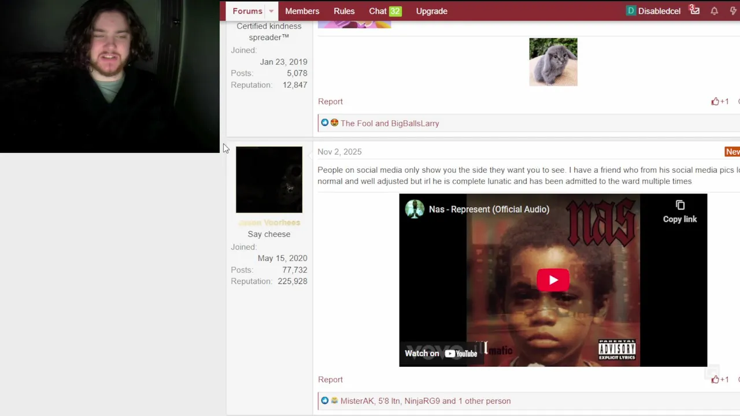View reactions from The Fool and BigBallsLarry
The width and height of the screenshot is (740, 416).
pyautogui.click(x=390, y=123)
